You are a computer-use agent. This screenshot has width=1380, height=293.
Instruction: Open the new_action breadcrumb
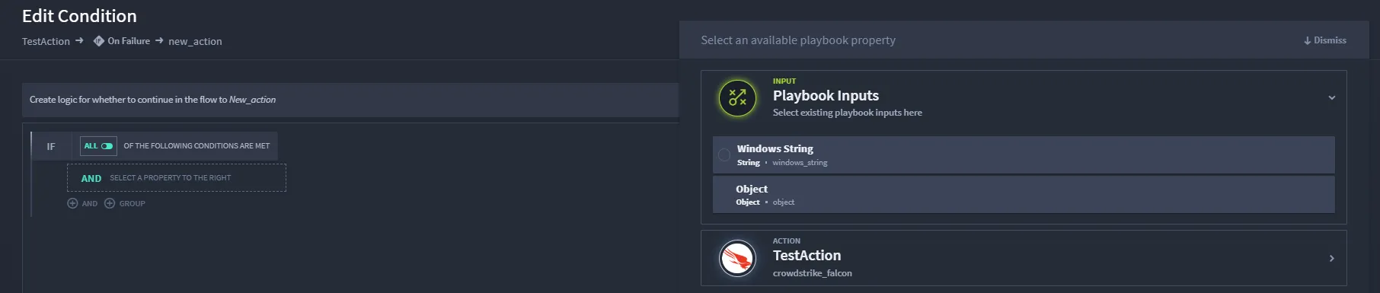point(195,41)
